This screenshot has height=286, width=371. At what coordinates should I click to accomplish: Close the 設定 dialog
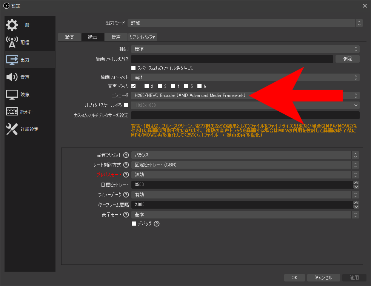pos(365,6)
